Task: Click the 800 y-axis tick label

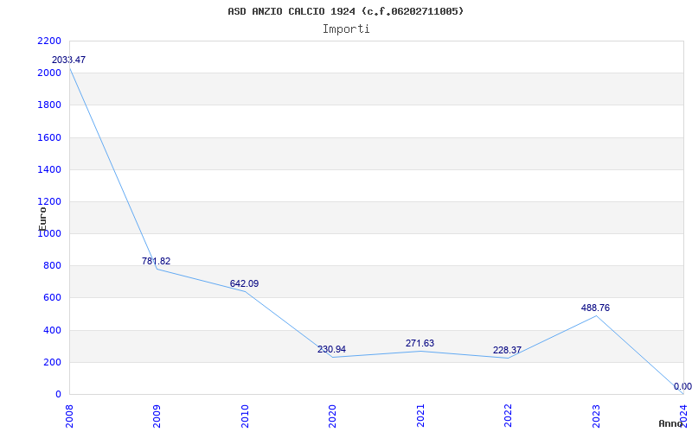Action: coord(53,266)
